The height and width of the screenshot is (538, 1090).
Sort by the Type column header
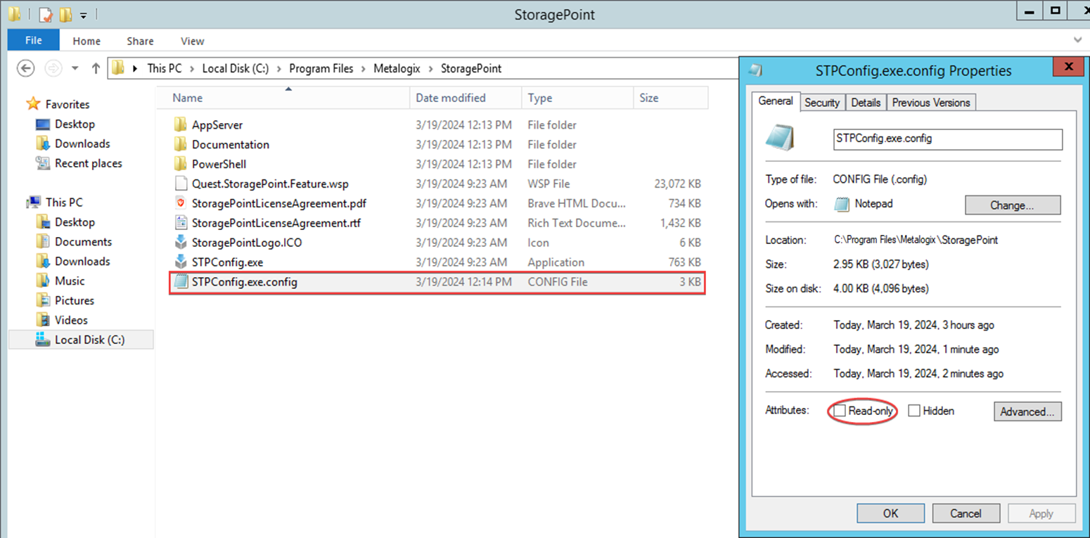(577, 98)
